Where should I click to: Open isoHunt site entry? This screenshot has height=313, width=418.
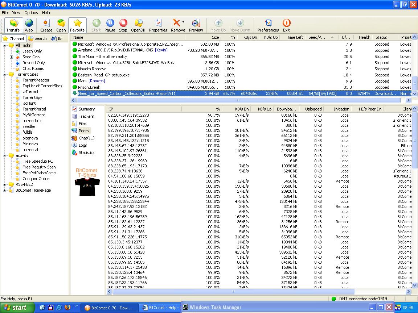coord(29,103)
